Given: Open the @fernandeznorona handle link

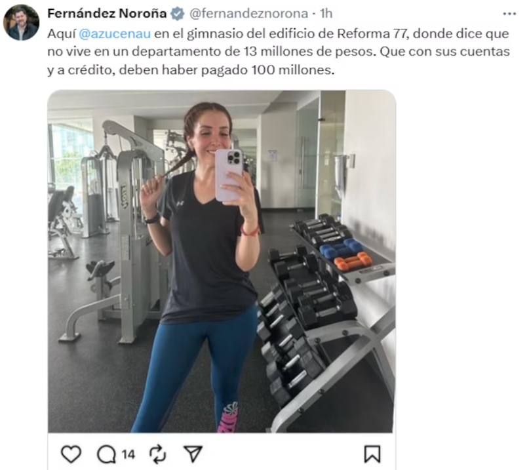Looking at the screenshot, I should tap(248, 14).
